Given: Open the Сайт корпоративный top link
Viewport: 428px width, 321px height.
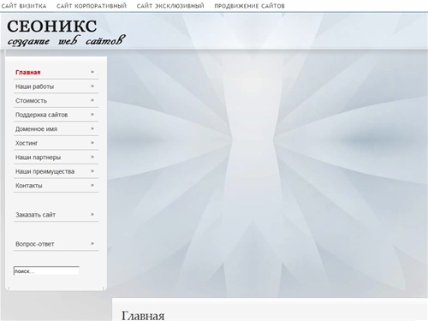Looking at the screenshot, I should [92, 6].
